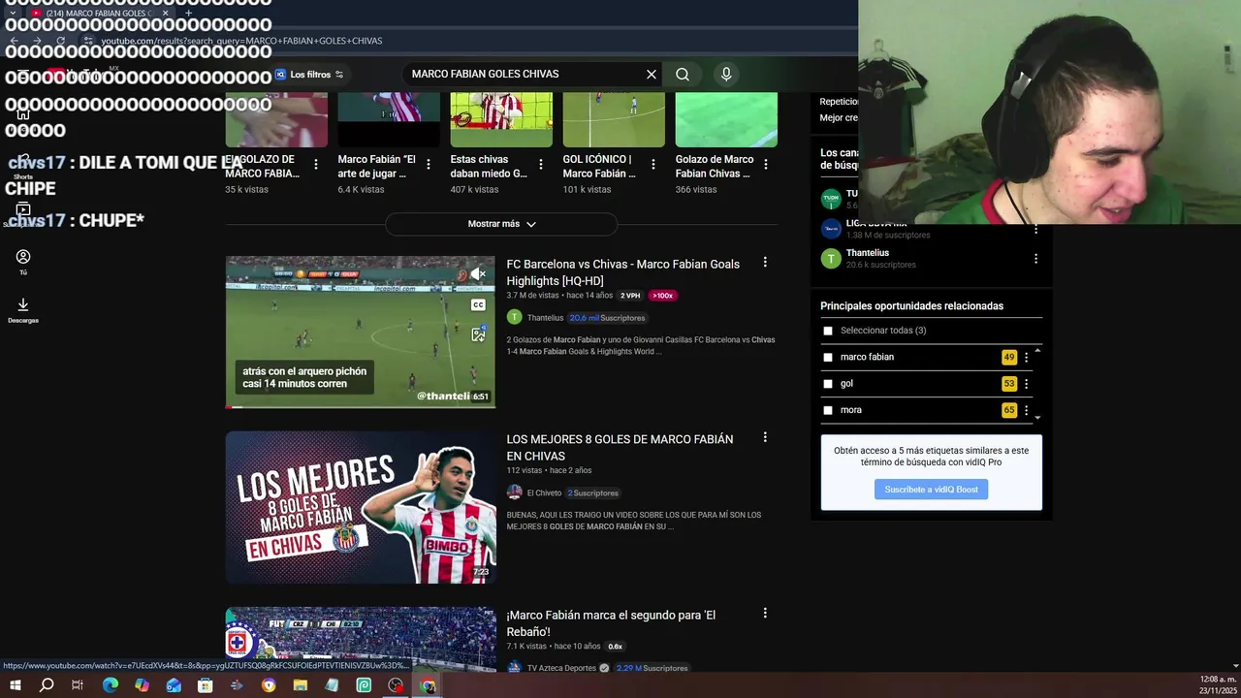Image resolution: width=1241 pixels, height=698 pixels.
Task: Open more options for FC Barcelona vs Chivas result
Action: 765,263
